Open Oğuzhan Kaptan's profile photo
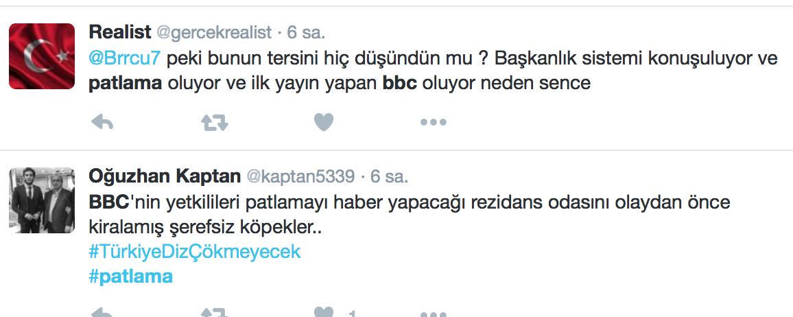Screen dimensions: 793x317 42,200
